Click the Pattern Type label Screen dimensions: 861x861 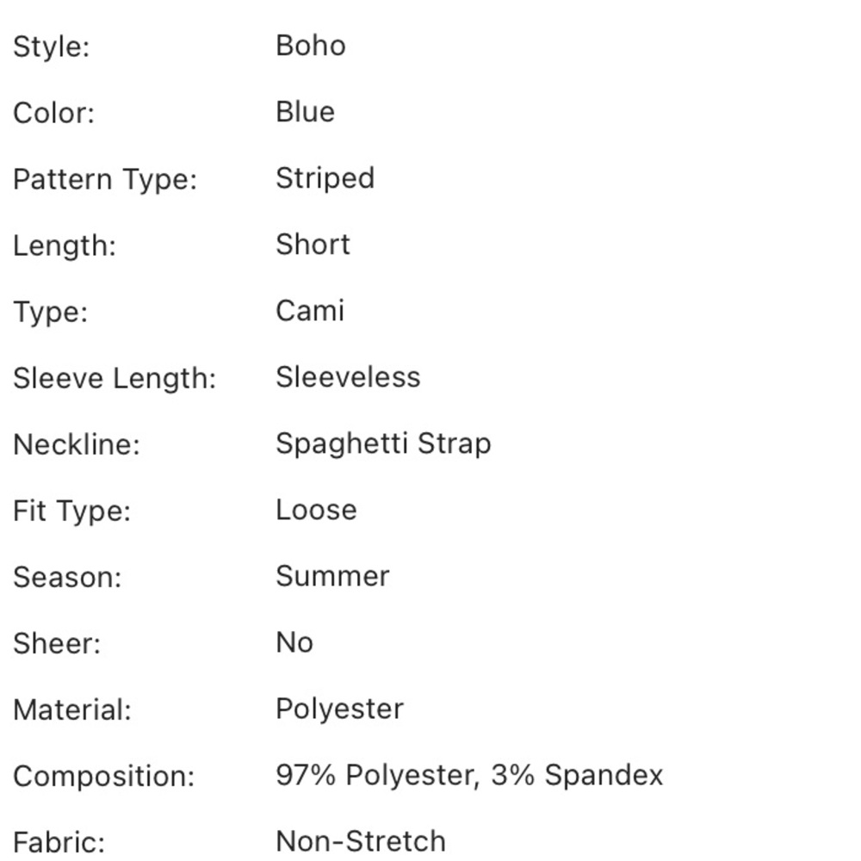105,180
